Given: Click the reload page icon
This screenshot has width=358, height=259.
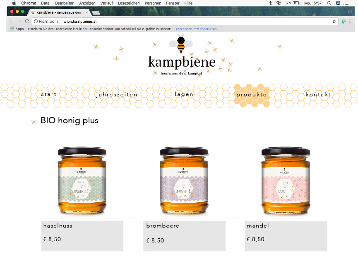Looking at the screenshot, I should point(27,21).
